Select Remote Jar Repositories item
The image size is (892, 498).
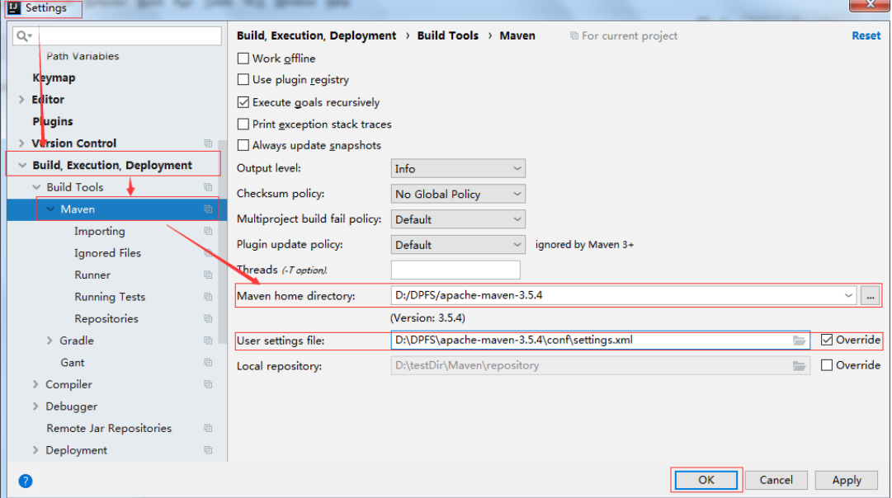point(109,429)
